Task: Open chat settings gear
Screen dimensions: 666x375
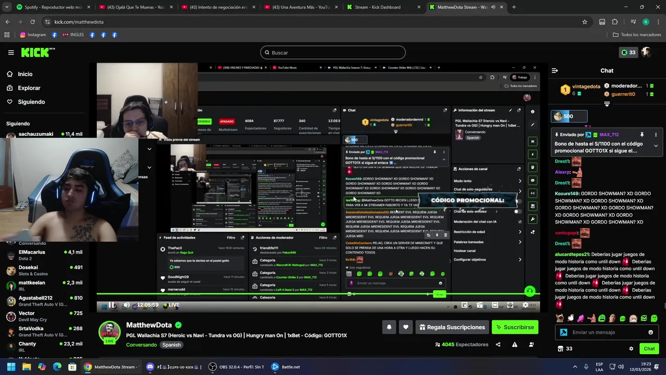Action: (631, 348)
